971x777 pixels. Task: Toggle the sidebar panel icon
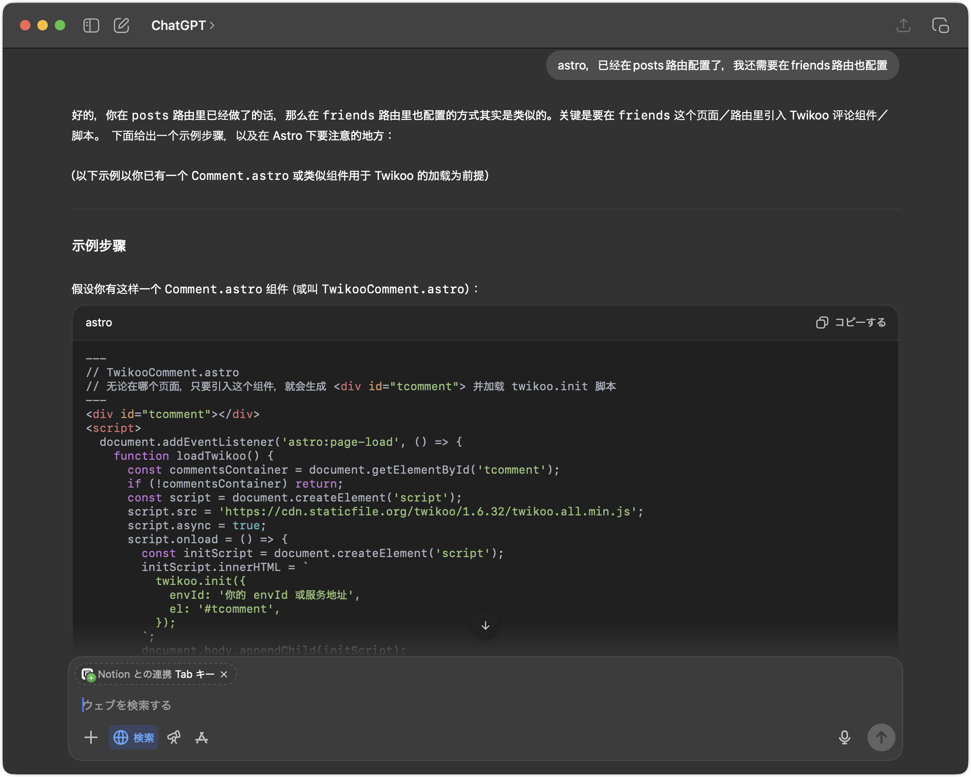91,26
